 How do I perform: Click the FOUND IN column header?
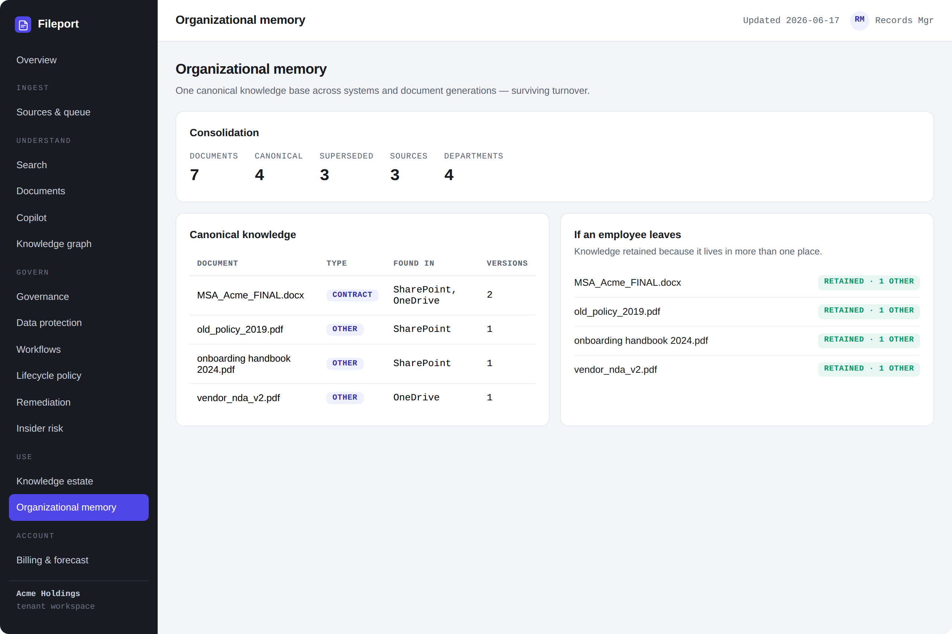[x=414, y=263]
